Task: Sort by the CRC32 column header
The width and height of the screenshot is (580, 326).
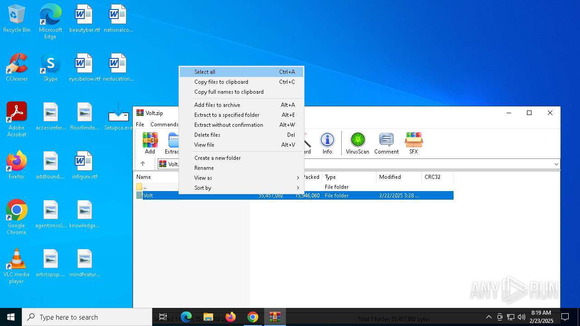Action: (x=437, y=177)
